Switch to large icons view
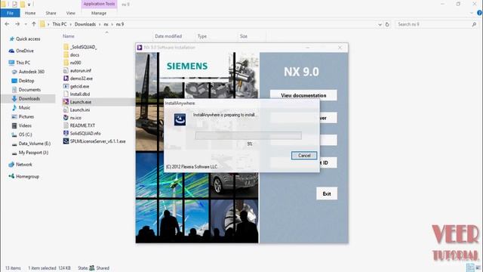The width and height of the screenshot is (483, 272). (478, 268)
